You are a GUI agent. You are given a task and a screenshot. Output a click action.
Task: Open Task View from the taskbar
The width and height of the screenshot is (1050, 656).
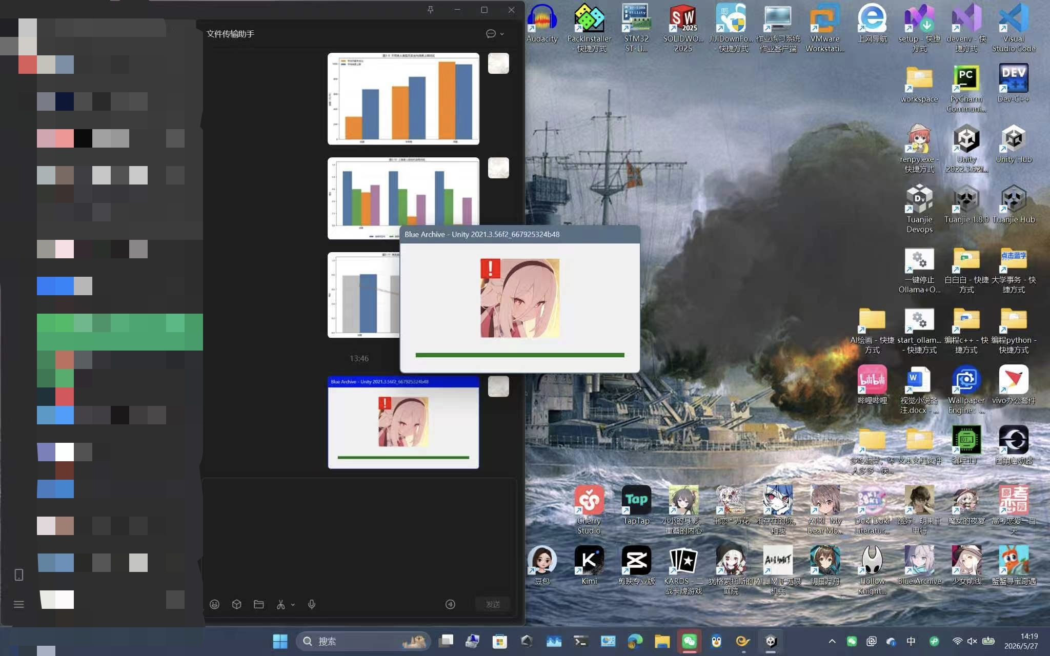tap(446, 641)
